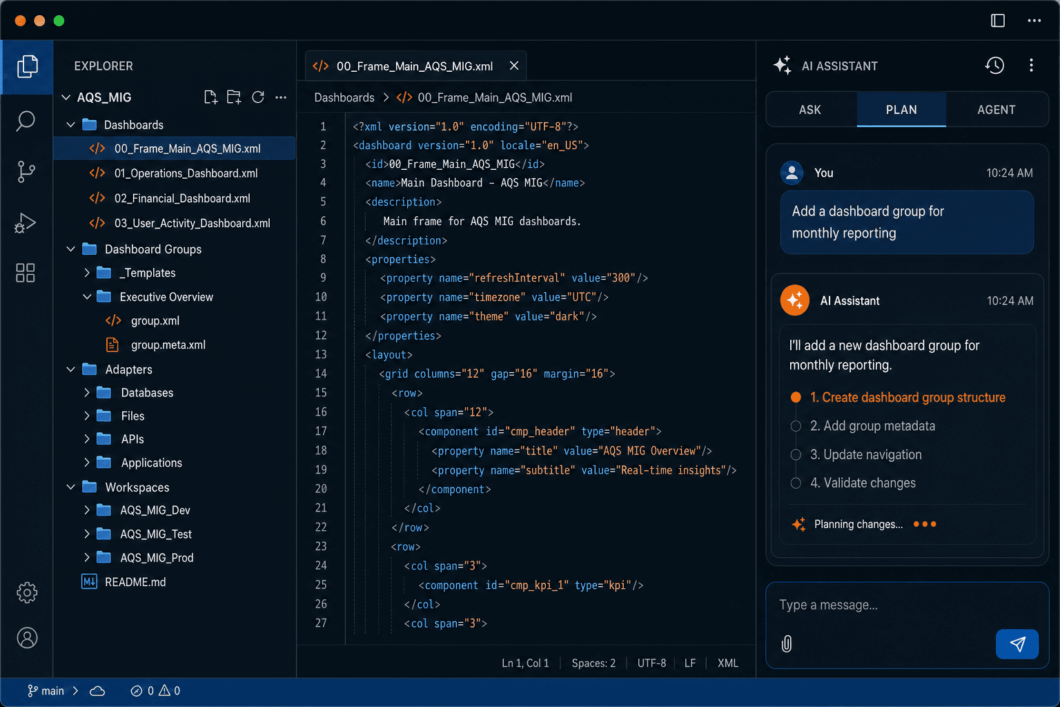Click the user avatar next to You

tap(792, 173)
